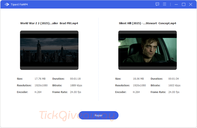197x128 pixels.
Task: Click the 00:01:18 duration value
Action: pyautogui.click(x=75, y=79)
